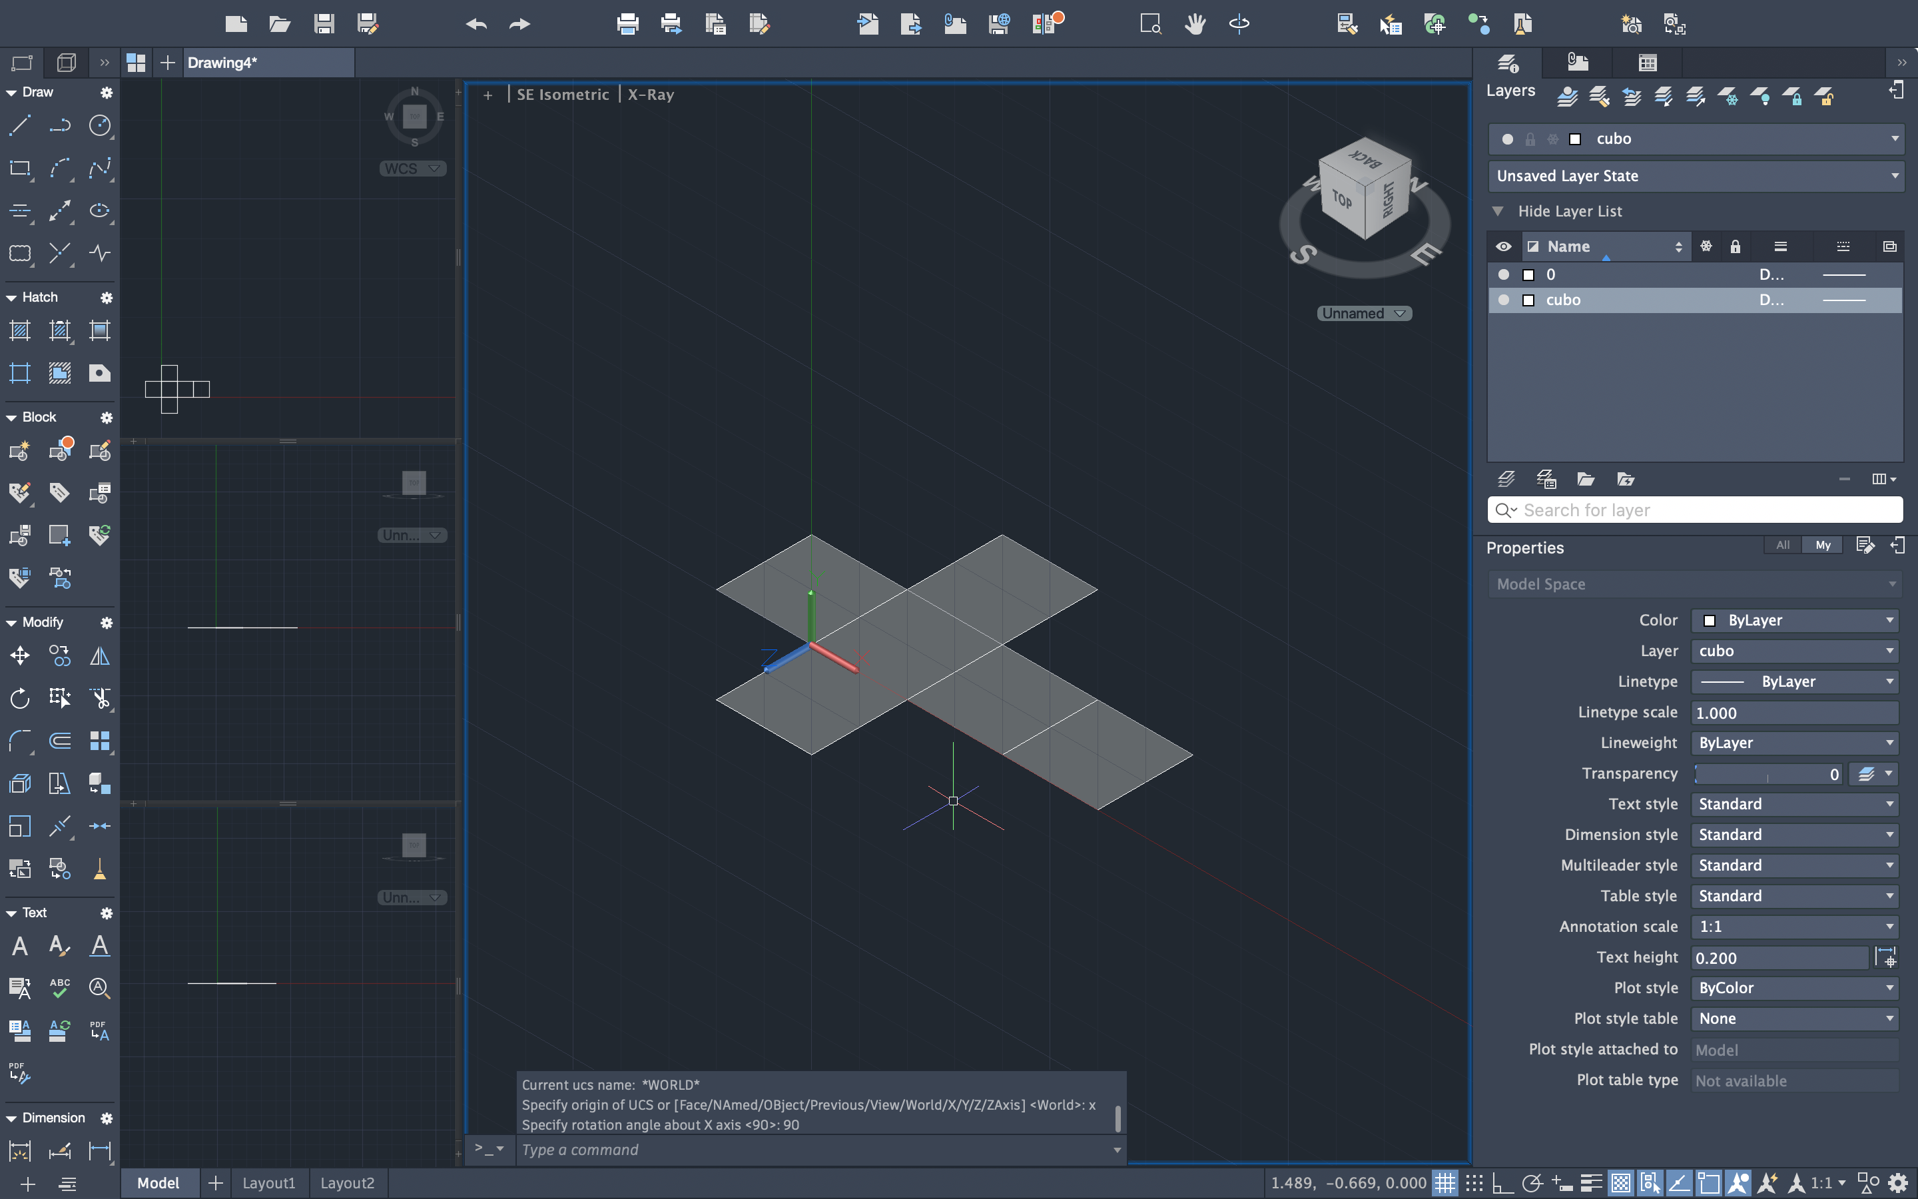Toggle lineweight display in status bar

coord(1590,1183)
